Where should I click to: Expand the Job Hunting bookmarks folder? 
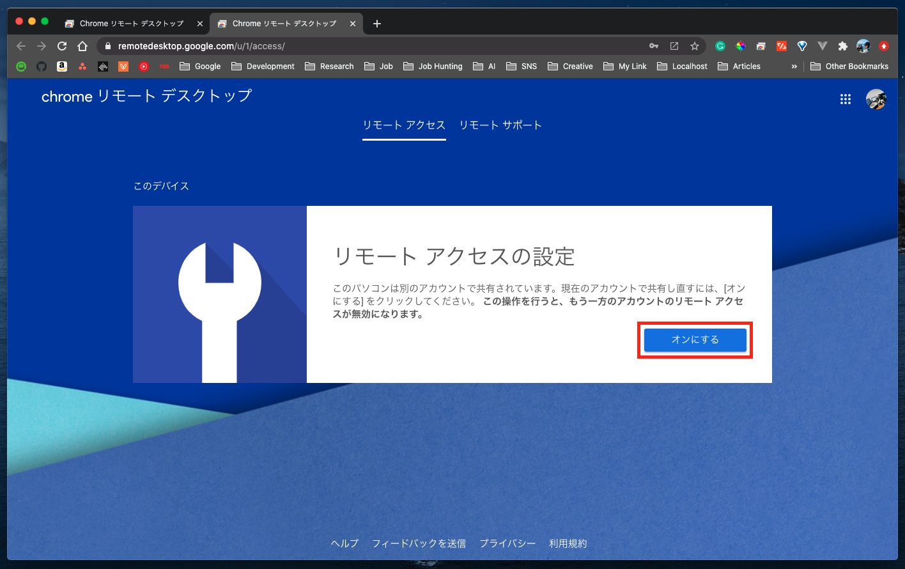click(x=433, y=66)
